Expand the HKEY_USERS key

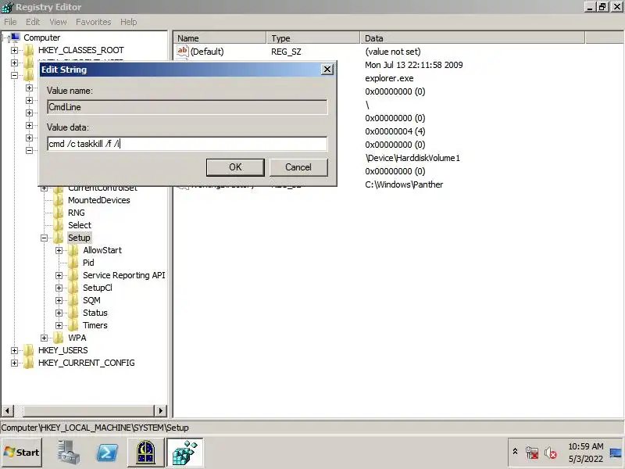coord(14,350)
